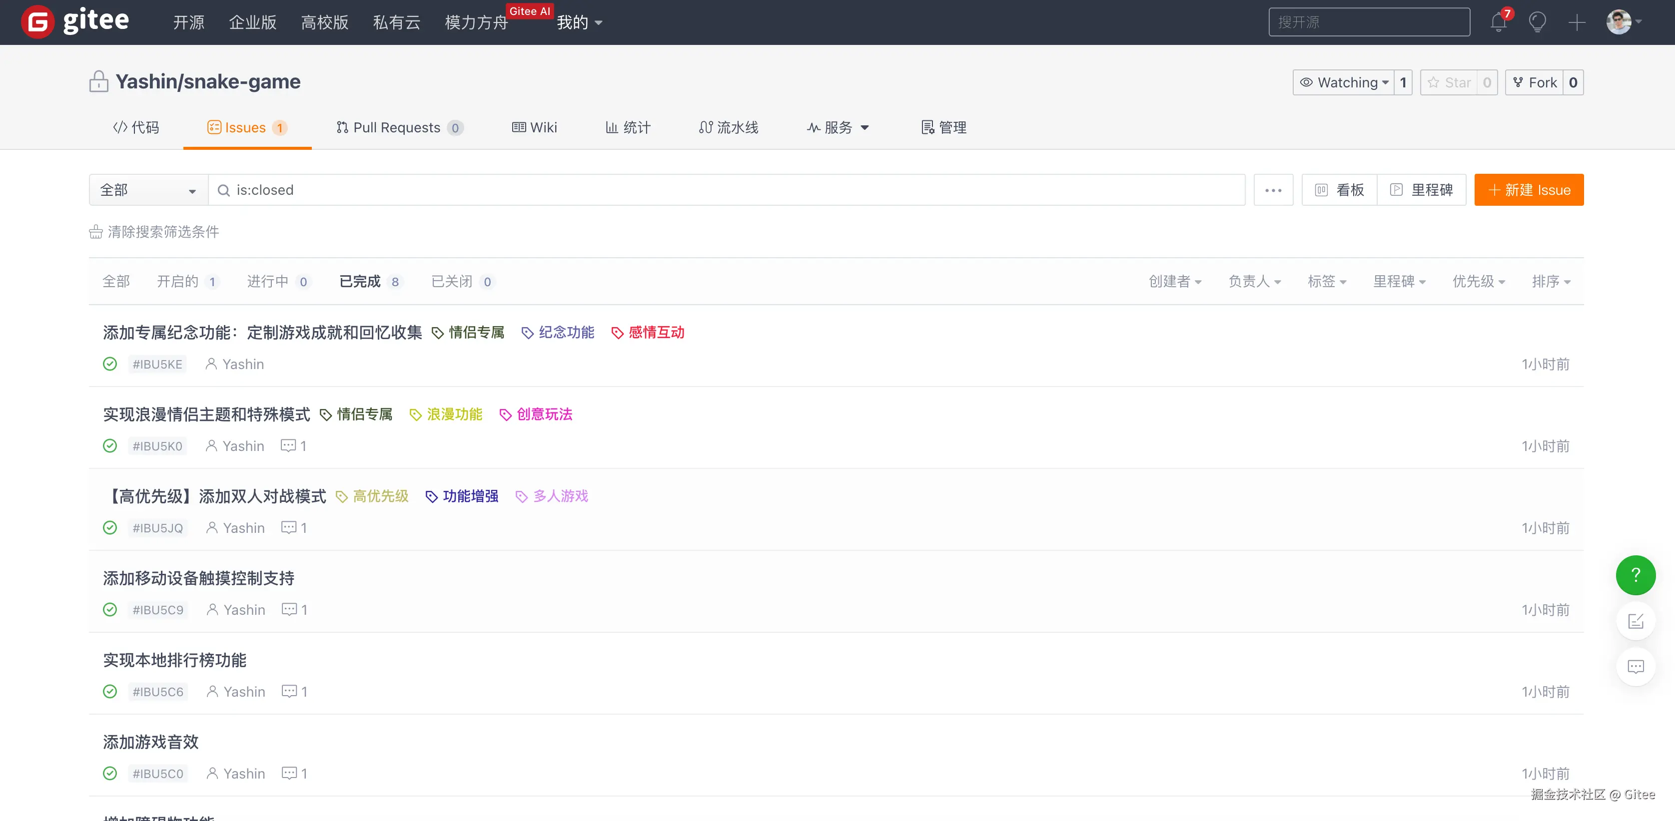This screenshot has height=821, width=1675.
Task: Click the lightbulb icon in the header
Action: [x=1537, y=23]
